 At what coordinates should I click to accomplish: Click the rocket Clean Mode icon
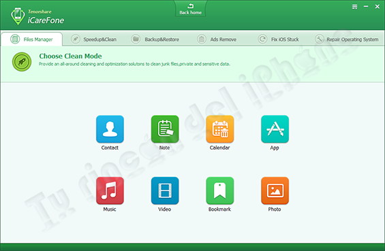pyautogui.click(x=22, y=62)
